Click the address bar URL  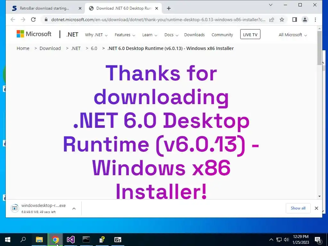coord(158,20)
